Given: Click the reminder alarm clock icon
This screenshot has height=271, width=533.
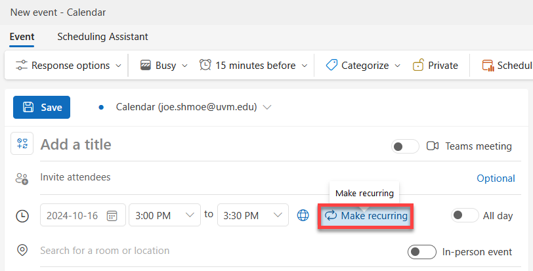Looking at the screenshot, I should 205,65.
